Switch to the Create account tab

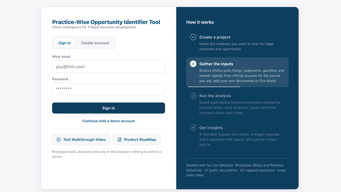(x=95, y=43)
